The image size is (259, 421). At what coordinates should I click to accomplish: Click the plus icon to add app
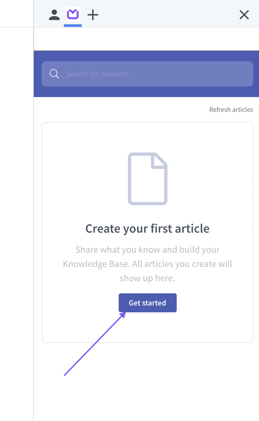pyautogui.click(x=93, y=15)
